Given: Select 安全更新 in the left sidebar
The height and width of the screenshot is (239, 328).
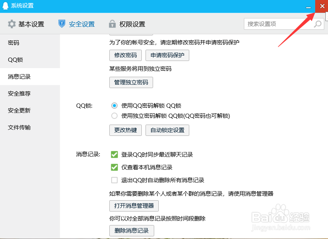Looking at the screenshot, I should [30, 111].
